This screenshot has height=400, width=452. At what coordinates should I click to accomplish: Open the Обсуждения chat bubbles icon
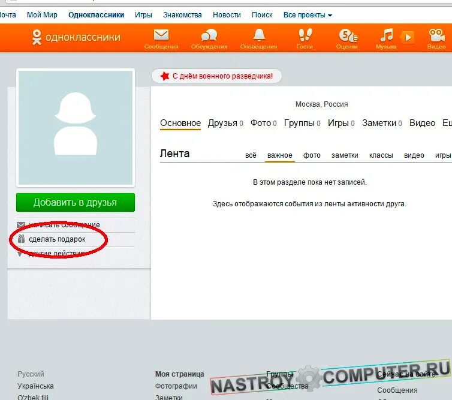[209, 35]
